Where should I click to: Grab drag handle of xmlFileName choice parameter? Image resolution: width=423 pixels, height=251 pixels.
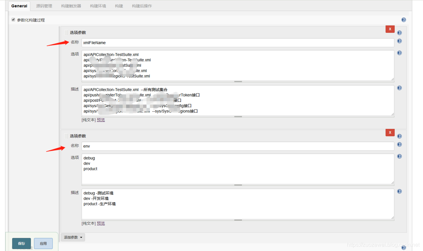[66, 33]
